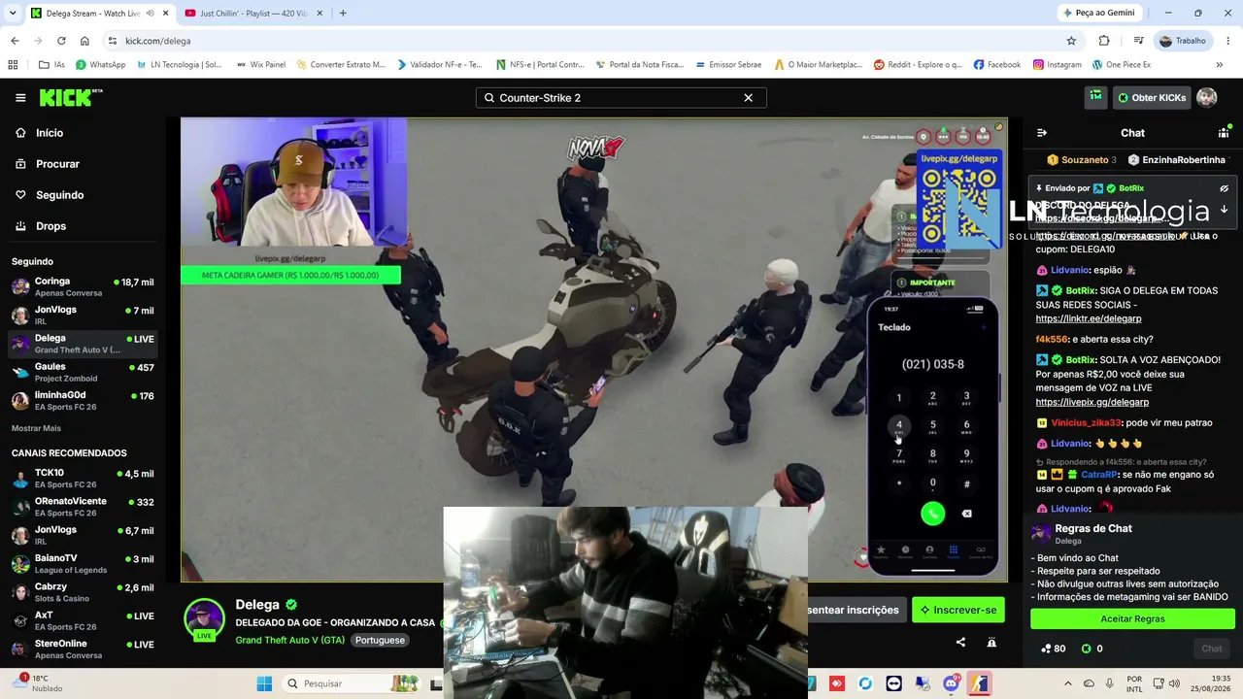This screenshot has width=1243, height=699.
Task: Mute the Delega Stream tab audio icon
Action: click(x=150, y=14)
